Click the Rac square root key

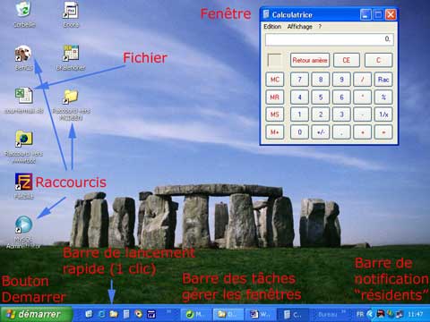point(383,80)
